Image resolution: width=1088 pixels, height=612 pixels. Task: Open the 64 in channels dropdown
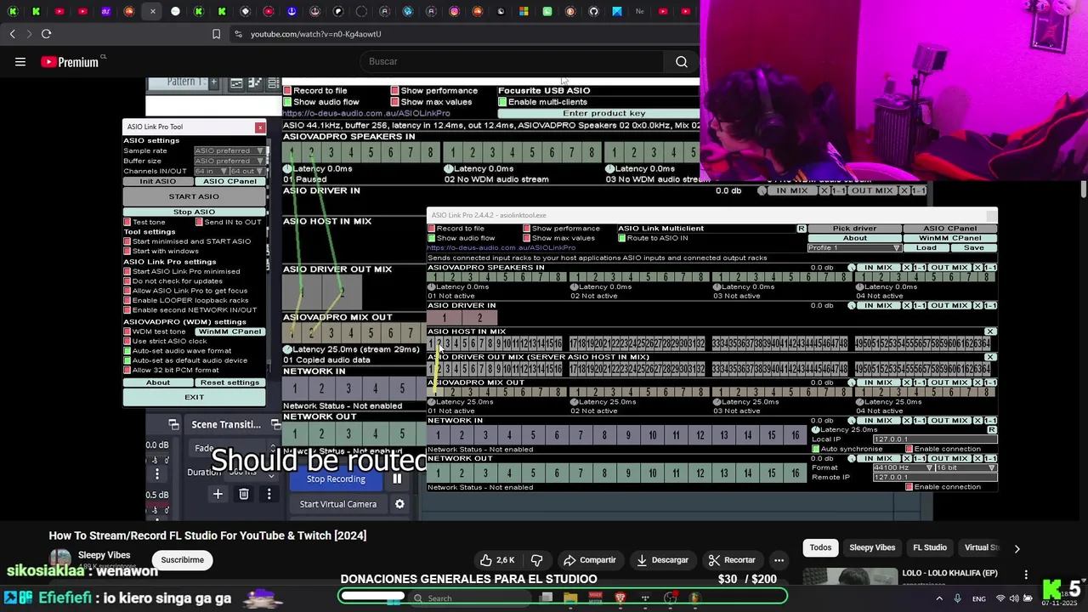click(211, 171)
